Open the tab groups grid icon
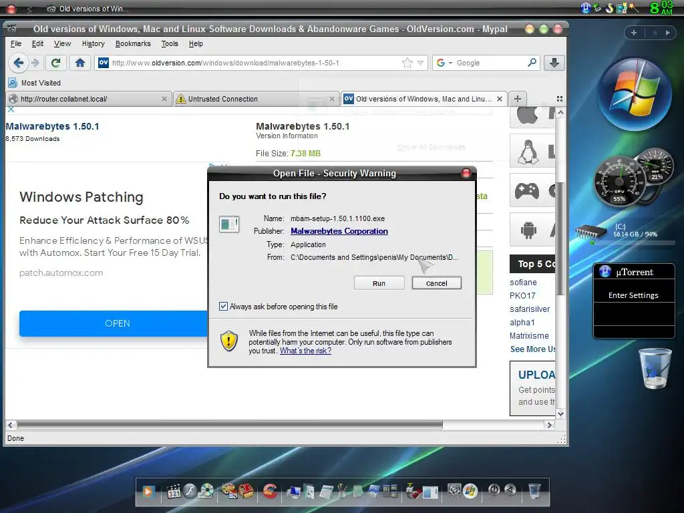The image size is (684, 513). [x=560, y=99]
